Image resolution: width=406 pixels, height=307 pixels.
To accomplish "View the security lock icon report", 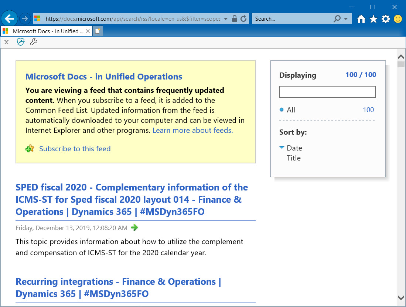I will pyautogui.click(x=234, y=18).
